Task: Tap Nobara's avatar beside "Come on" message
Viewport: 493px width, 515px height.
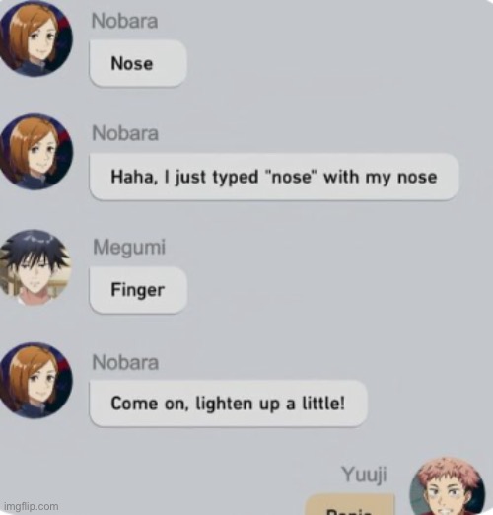Action: 35,381
